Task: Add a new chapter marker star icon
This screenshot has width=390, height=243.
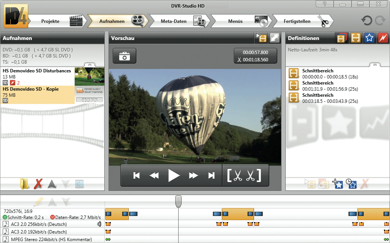Action: point(337,184)
